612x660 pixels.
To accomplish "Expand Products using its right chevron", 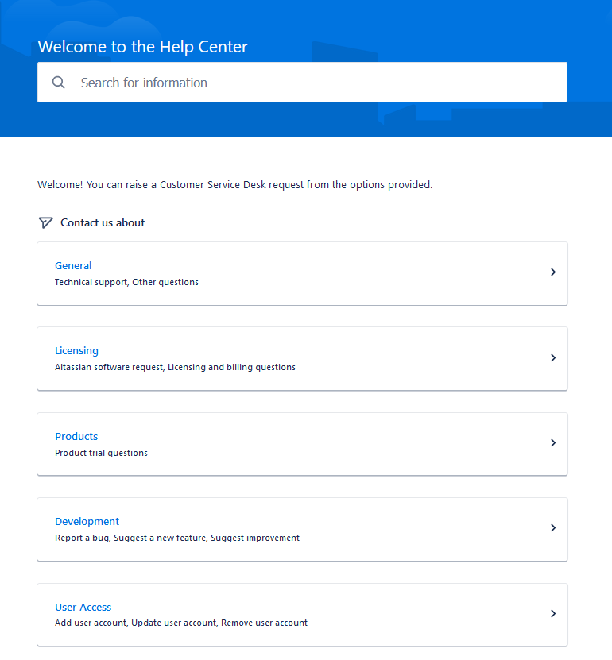I will point(553,443).
